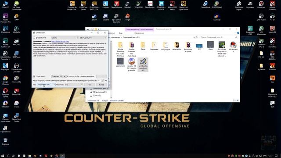Image resolution: width=281 pixels, height=158 pixels.
Task: Open Explorer help blue question icon
Action: [x=238, y=33]
